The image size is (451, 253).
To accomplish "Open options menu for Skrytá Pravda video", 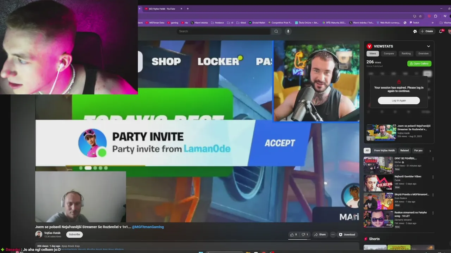I will point(433,195).
